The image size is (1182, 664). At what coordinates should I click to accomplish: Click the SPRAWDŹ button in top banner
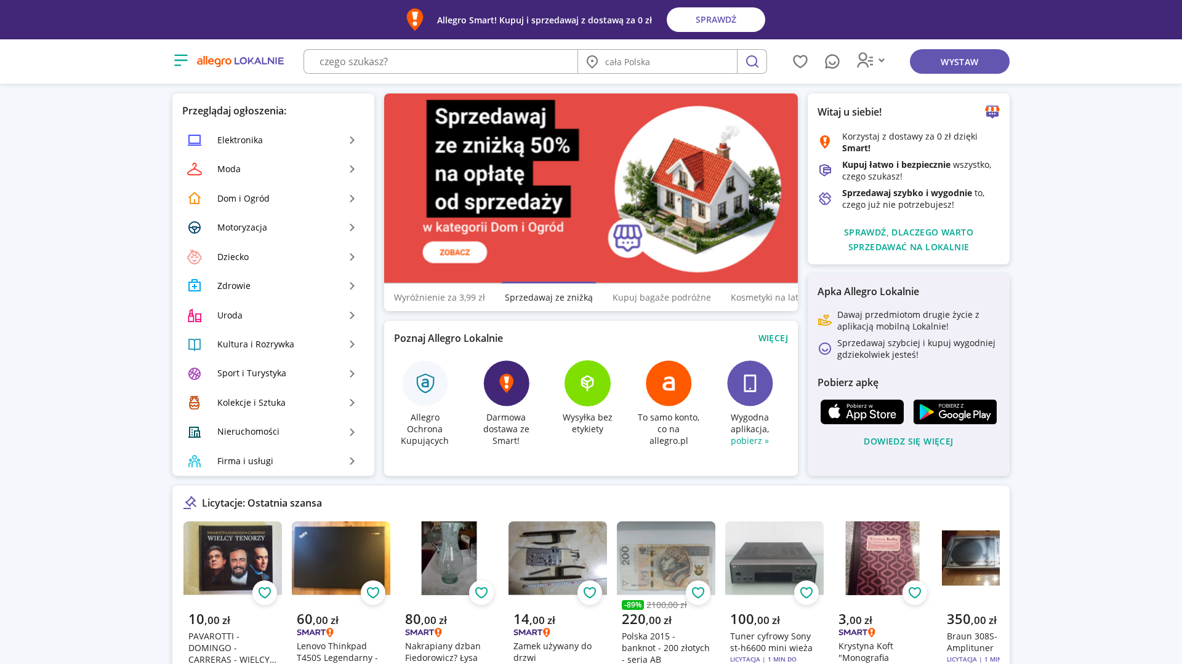point(716,20)
